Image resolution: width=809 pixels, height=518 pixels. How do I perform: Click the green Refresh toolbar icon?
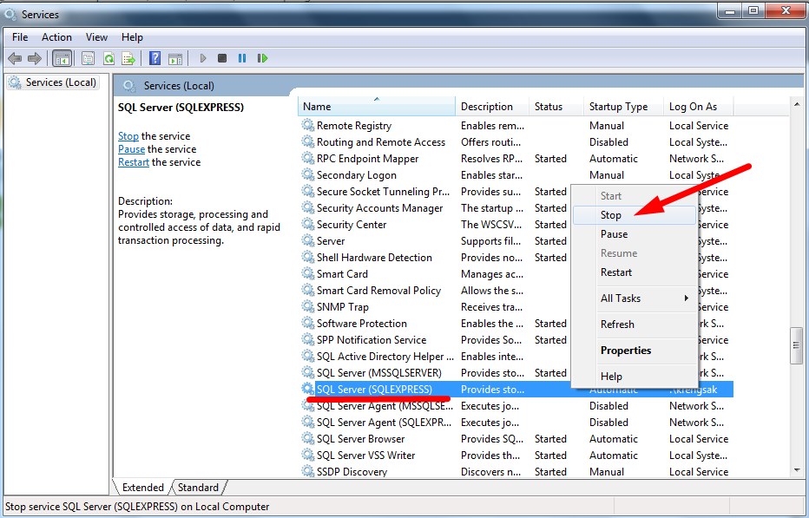[x=109, y=58]
